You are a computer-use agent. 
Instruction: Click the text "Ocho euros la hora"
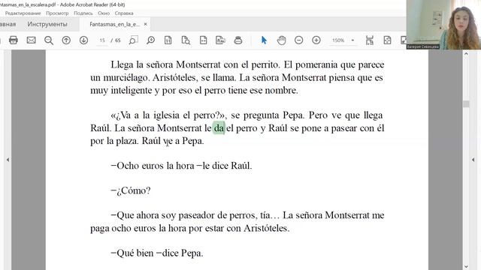click(x=156, y=166)
